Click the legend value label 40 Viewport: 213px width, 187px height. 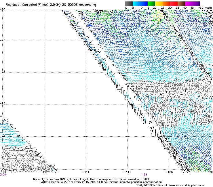click(x=185, y=8)
